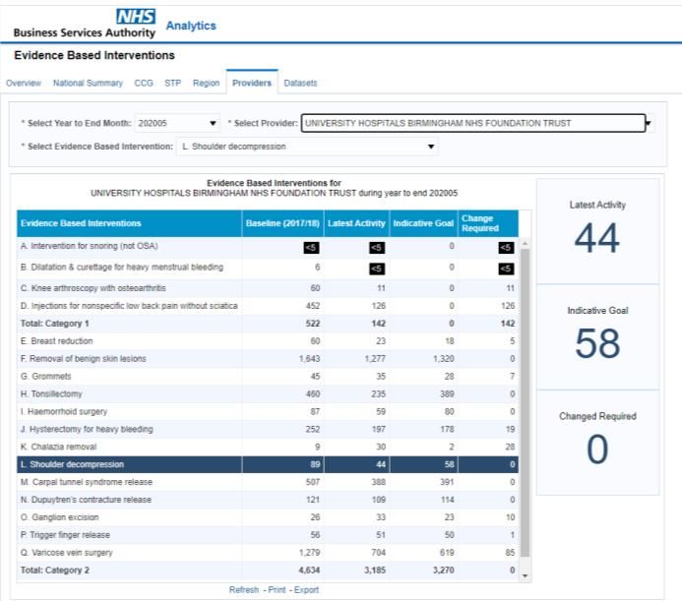Switch to the Datasets tab
The image size is (682, 601).
[x=300, y=83]
